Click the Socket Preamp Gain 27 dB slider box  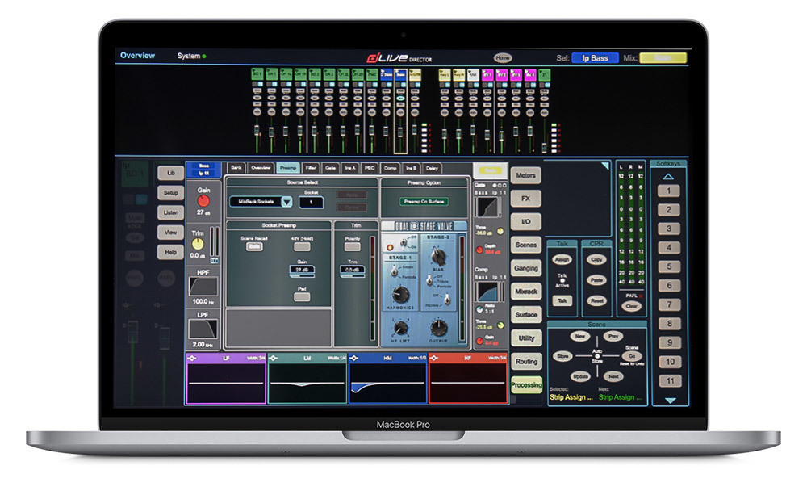302,270
